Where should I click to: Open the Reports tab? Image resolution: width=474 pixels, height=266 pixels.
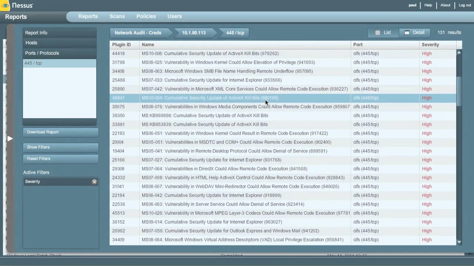88,16
